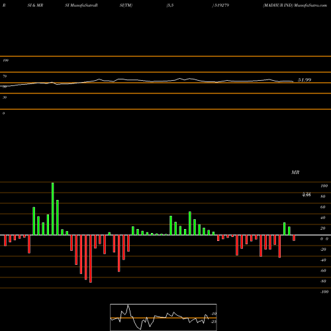Select the MR axis label 60
The image size is (331, 331).
coord(323,207)
